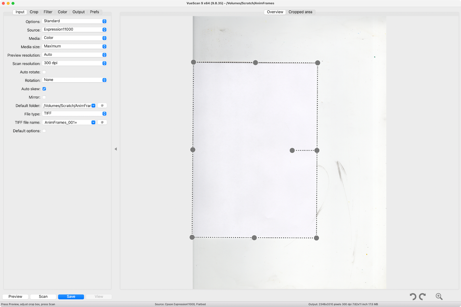Click the @ button next to Default folder

pos(102,106)
